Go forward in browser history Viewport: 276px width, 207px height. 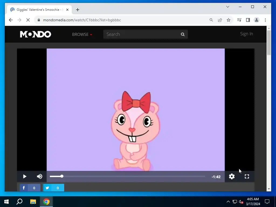[x=19, y=20]
